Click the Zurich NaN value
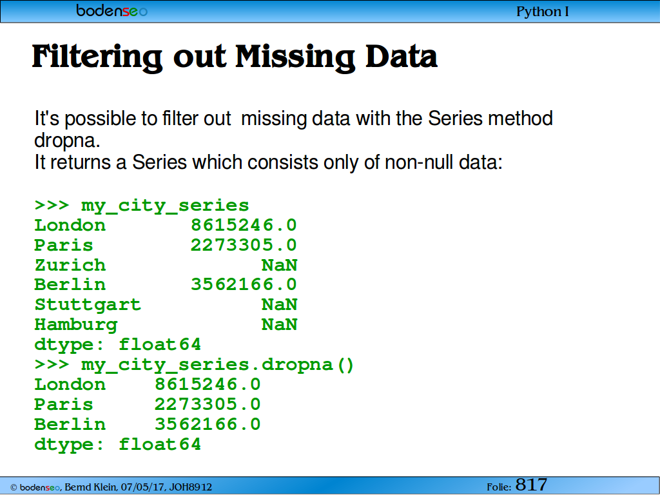 coord(280,265)
